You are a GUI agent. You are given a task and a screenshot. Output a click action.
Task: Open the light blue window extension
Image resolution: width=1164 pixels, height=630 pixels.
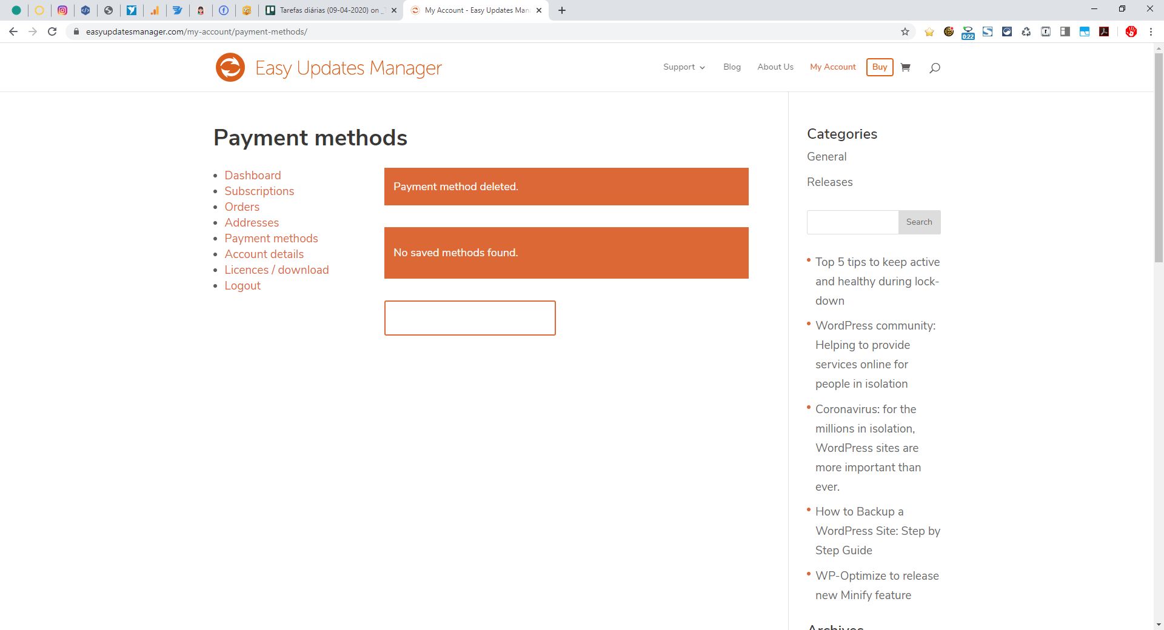(1085, 31)
